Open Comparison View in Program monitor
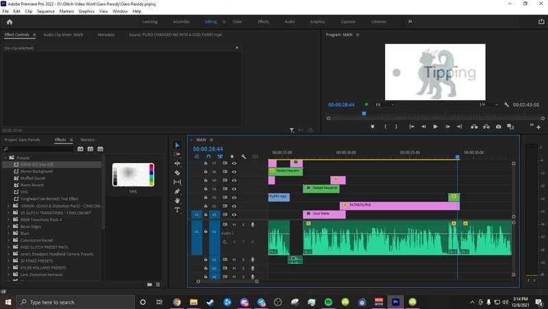The height and width of the screenshot is (309, 548). click(510, 127)
